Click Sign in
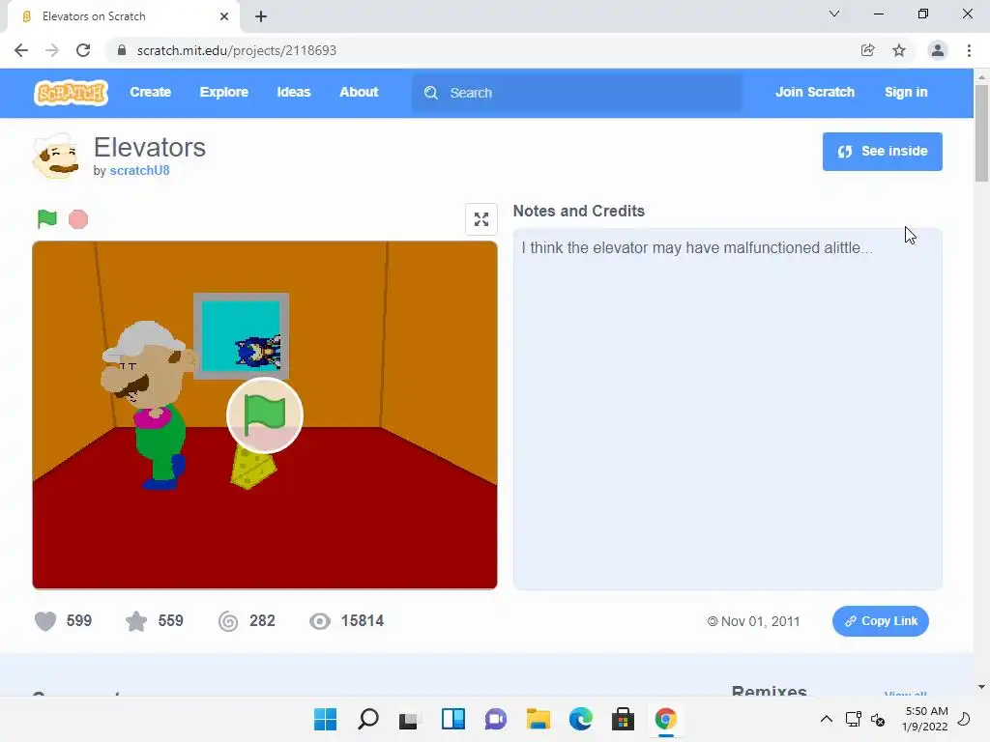This screenshot has width=990, height=742. point(906,92)
